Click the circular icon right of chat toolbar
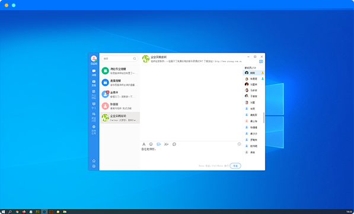 tap(239, 144)
